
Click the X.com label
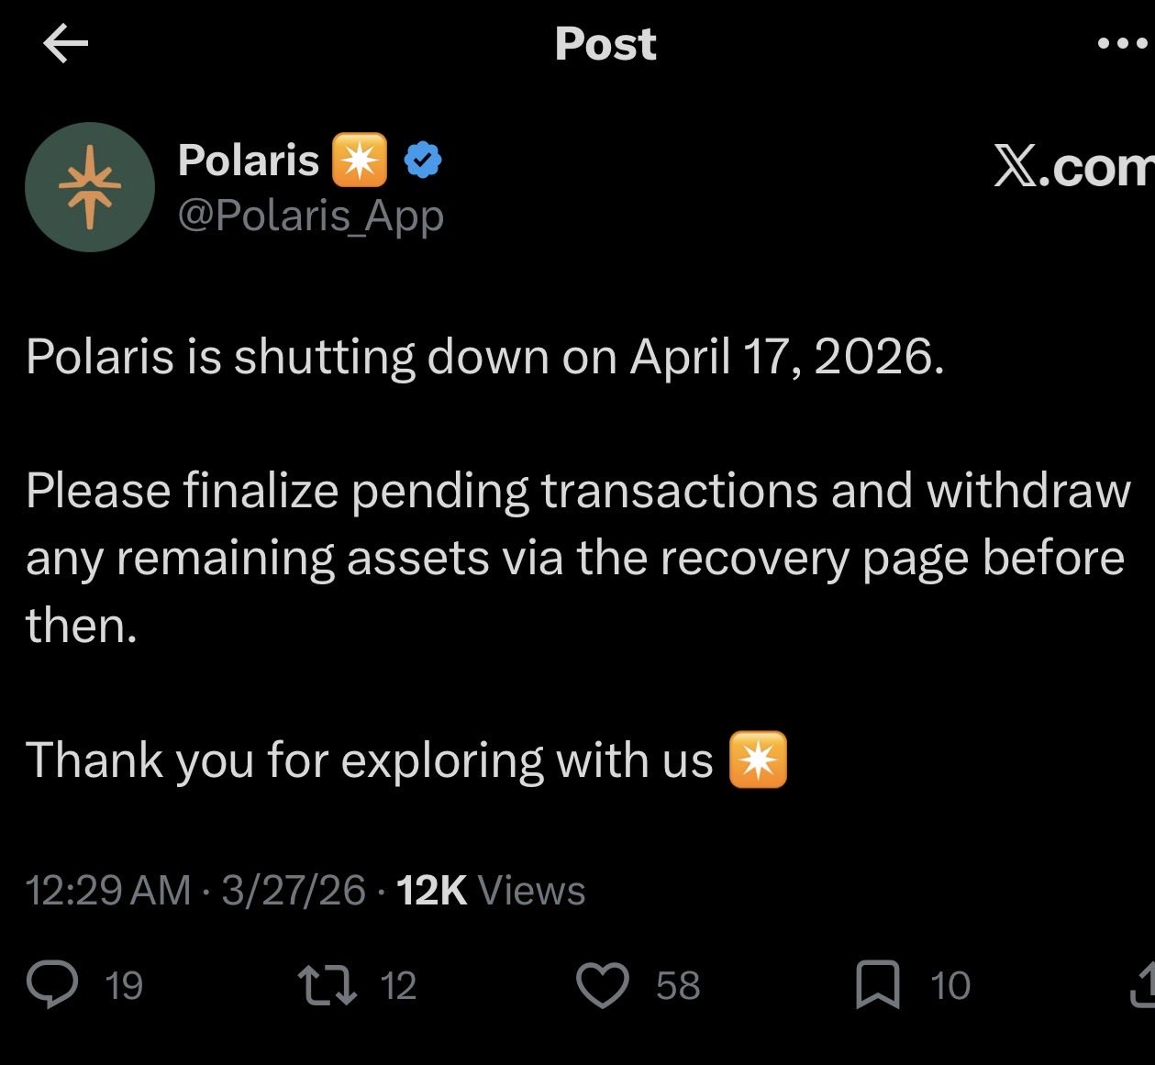point(1073,167)
